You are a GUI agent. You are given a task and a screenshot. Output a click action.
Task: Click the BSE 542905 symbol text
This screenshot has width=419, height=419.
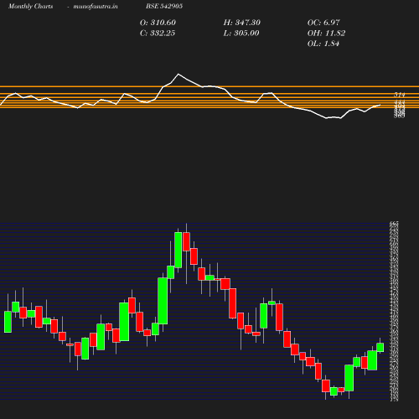(x=164, y=6)
